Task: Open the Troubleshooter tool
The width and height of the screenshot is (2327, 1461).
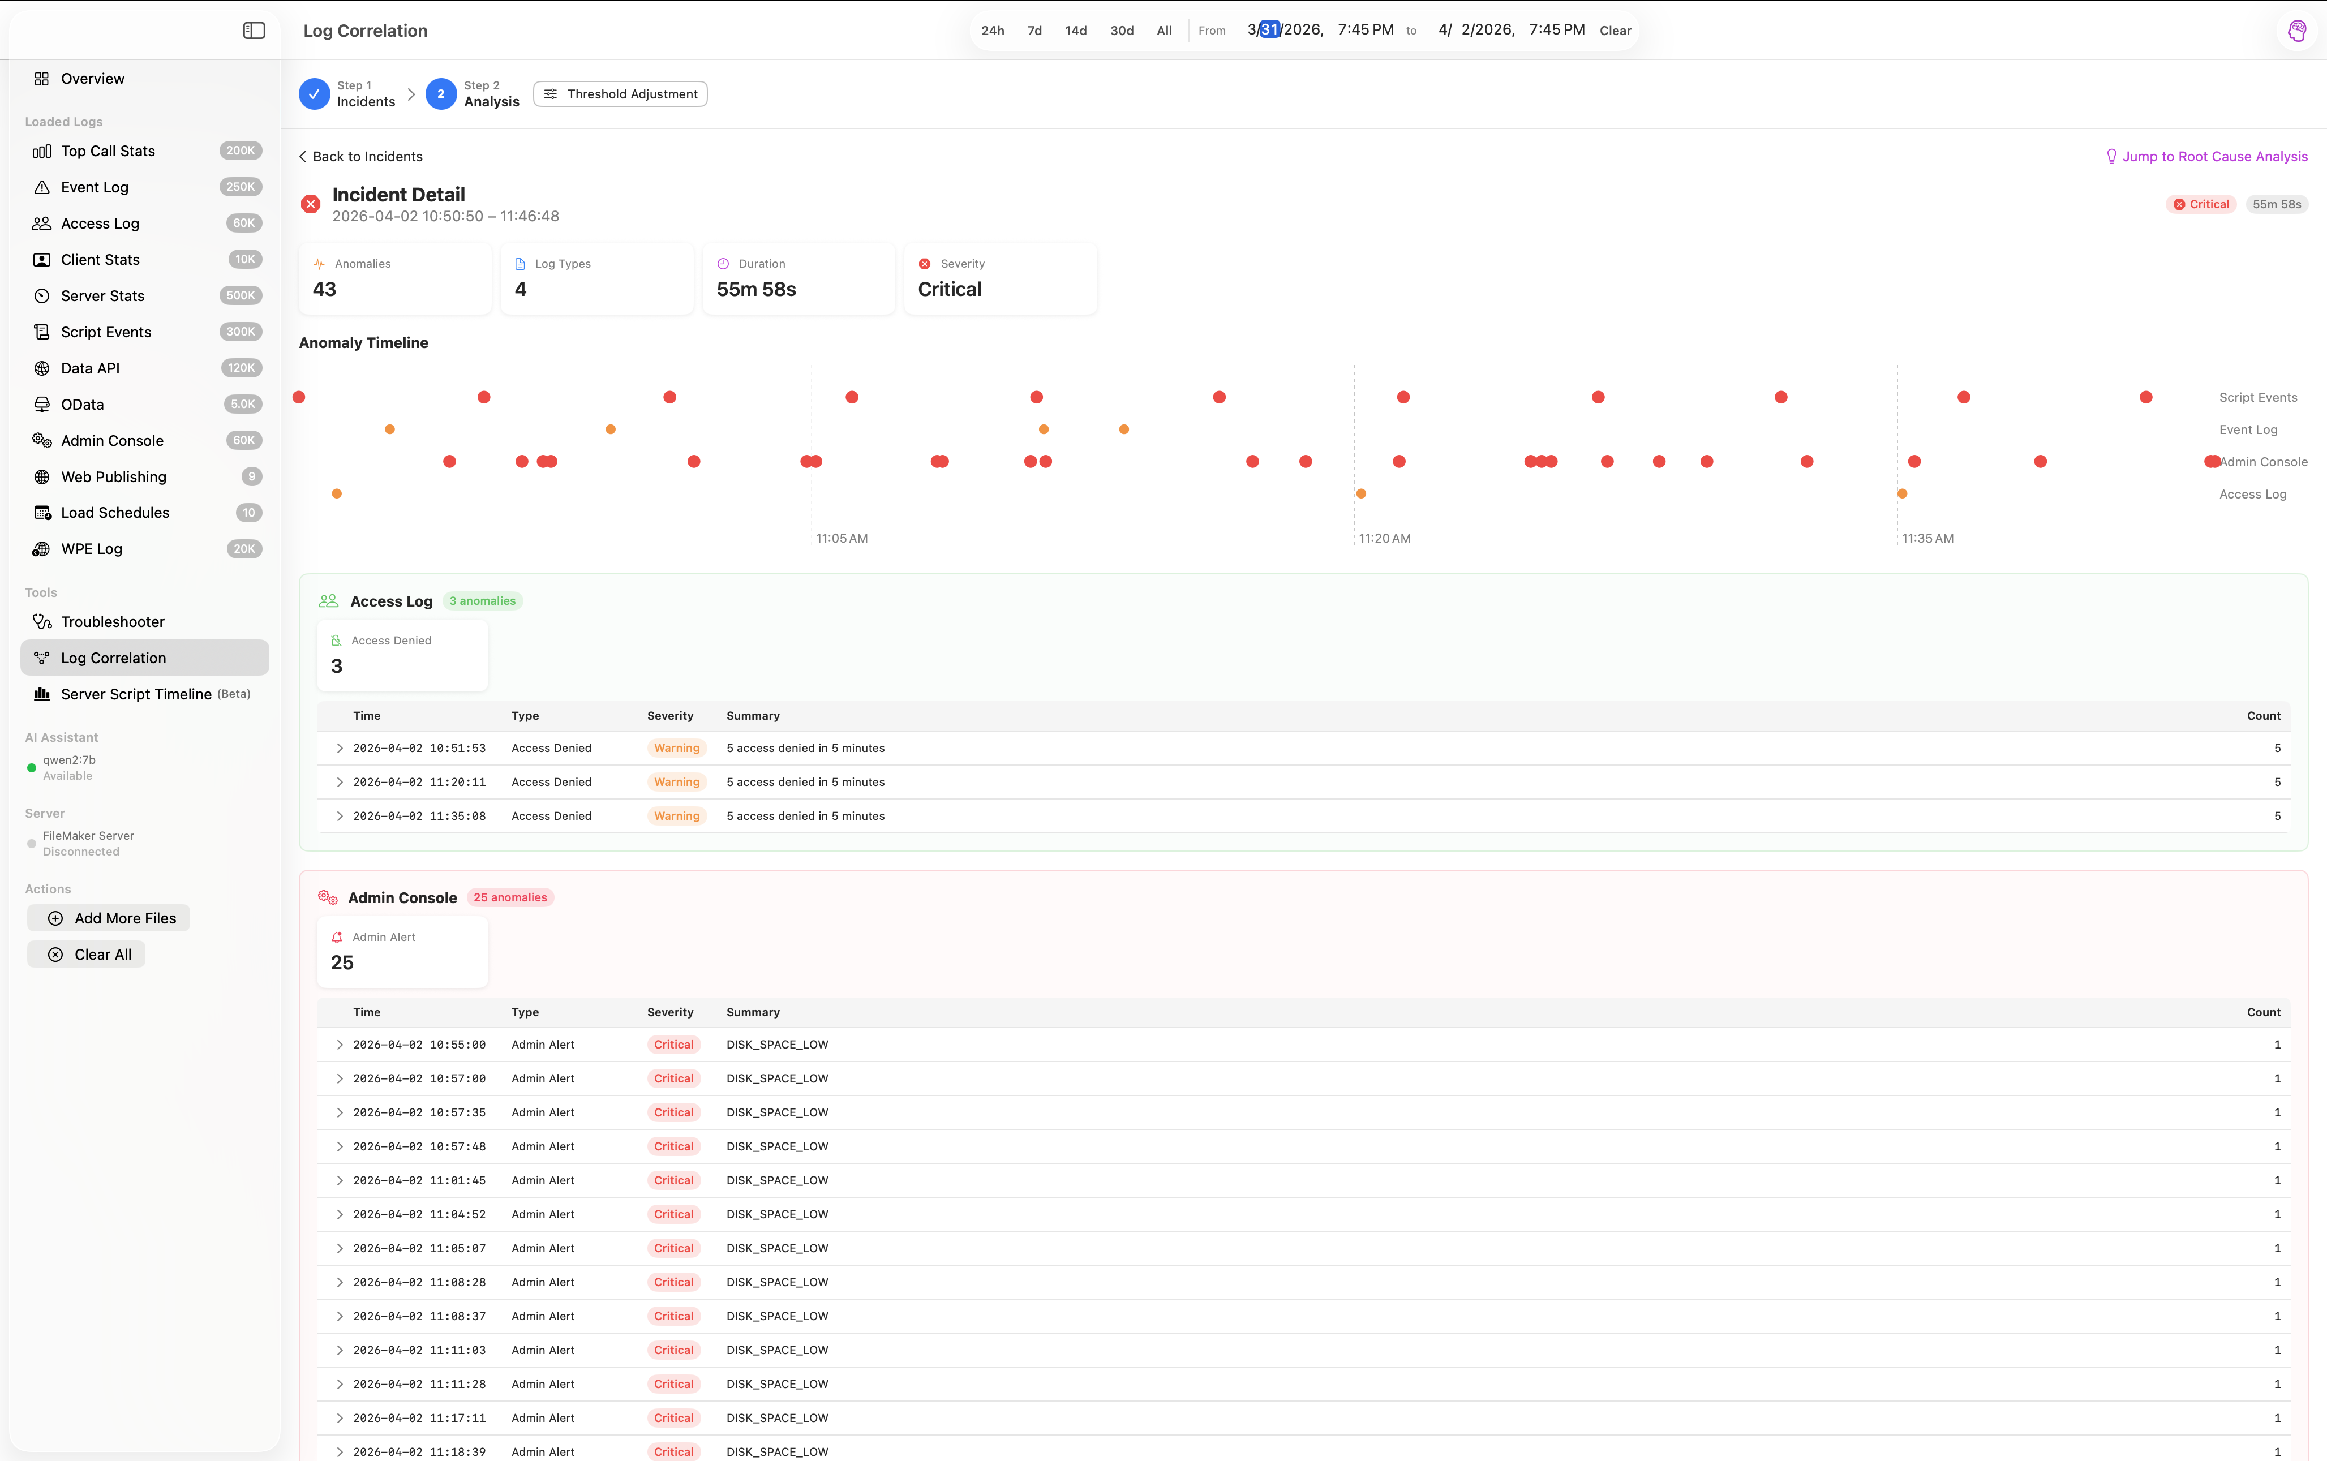Action: pos(112,621)
